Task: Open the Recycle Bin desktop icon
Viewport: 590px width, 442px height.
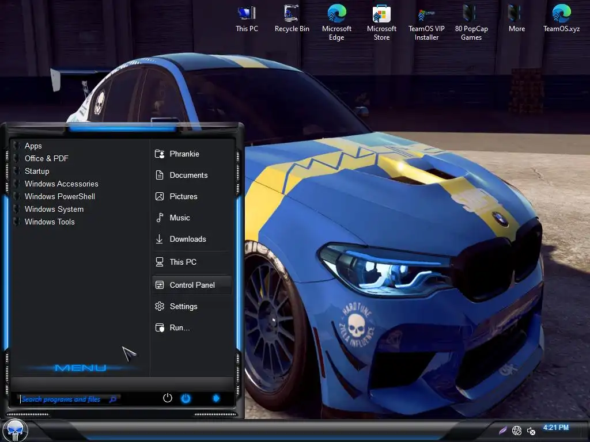Action: point(292,18)
